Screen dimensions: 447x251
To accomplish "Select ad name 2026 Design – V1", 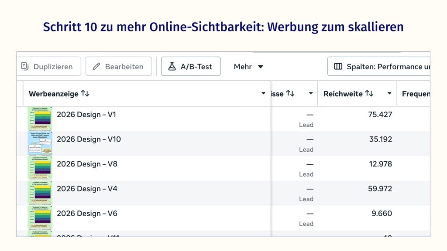I will coord(86,115).
